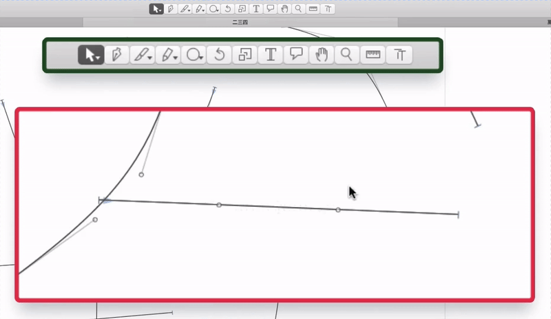Viewport: 551px width, 319px height.
Task: Switch to the Hand tool in enlarged toolbar
Action: click(322, 55)
